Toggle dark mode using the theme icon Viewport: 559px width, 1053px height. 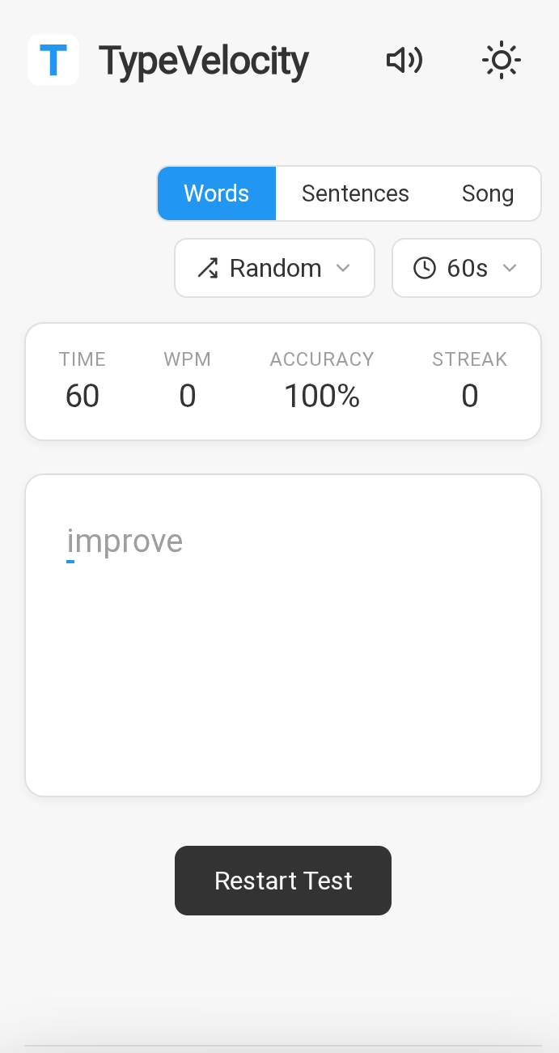(502, 60)
